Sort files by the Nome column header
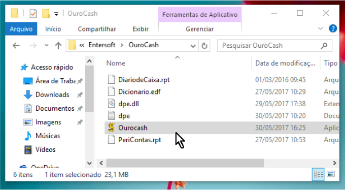This screenshot has height=190, width=345. (x=116, y=64)
